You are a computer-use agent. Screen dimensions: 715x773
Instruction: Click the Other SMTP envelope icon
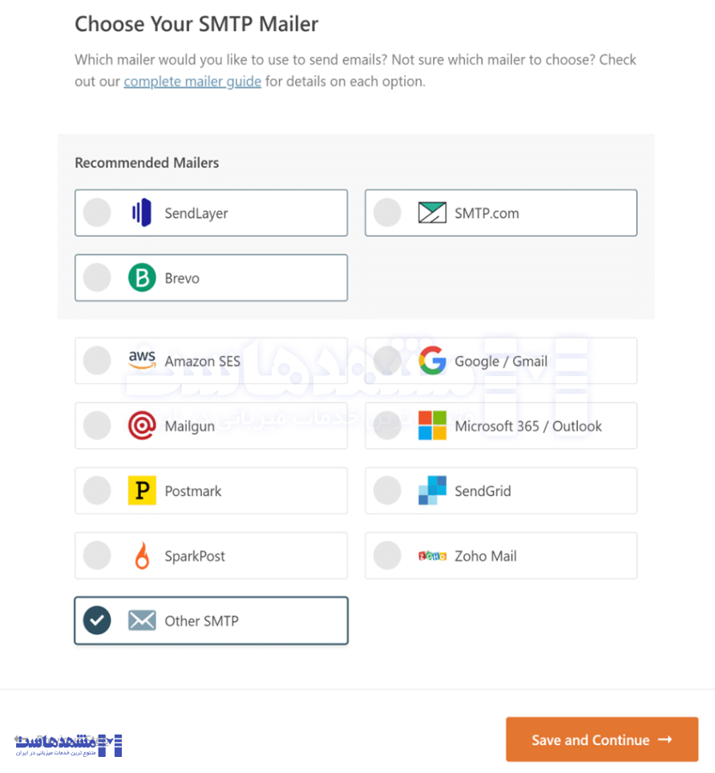pyautogui.click(x=142, y=620)
